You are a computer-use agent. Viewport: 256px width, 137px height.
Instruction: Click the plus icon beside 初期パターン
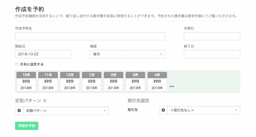point(19,111)
